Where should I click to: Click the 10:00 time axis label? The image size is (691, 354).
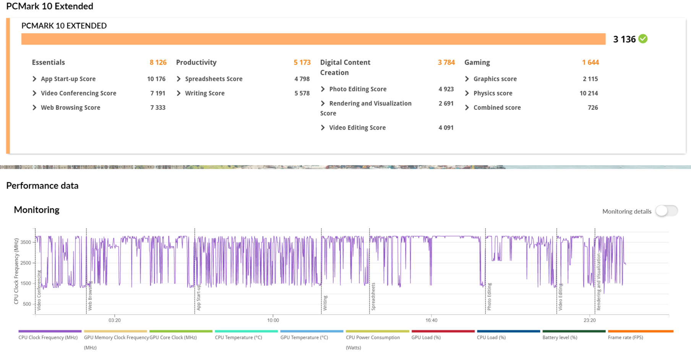click(273, 320)
